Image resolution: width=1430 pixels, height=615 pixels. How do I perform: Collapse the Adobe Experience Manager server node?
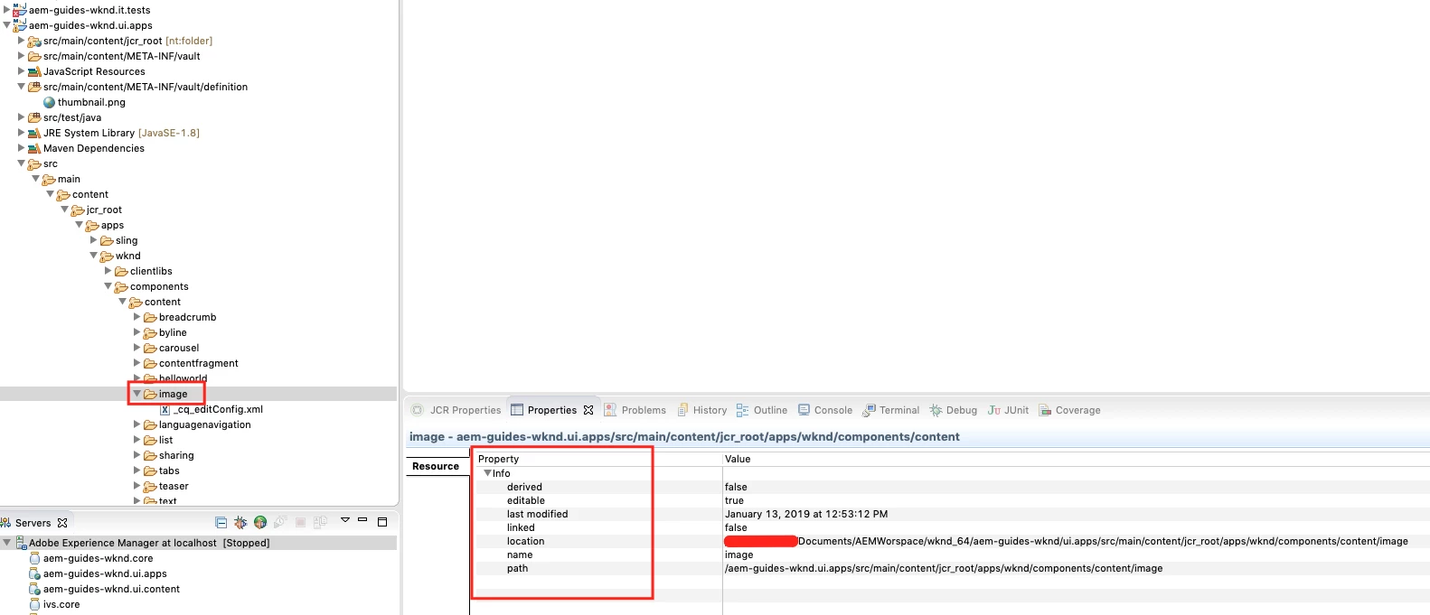click(7, 543)
